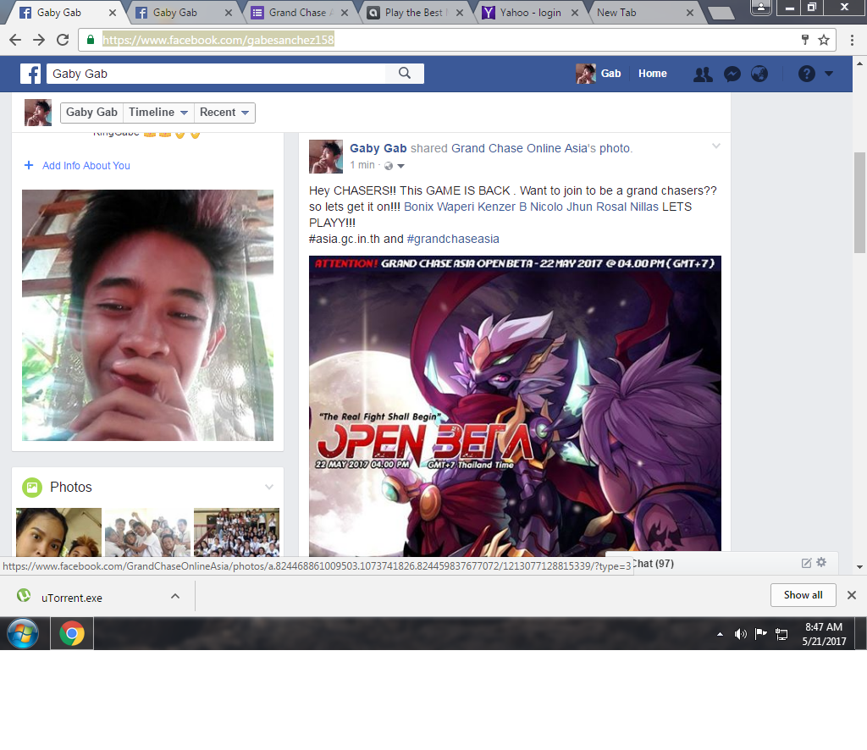Open friend requests icon
The image size is (867, 750).
pyautogui.click(x=703, y=74)
